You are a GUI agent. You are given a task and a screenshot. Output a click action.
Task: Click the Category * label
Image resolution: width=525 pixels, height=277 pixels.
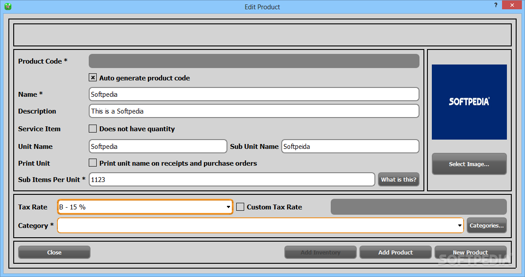[36, 225]
